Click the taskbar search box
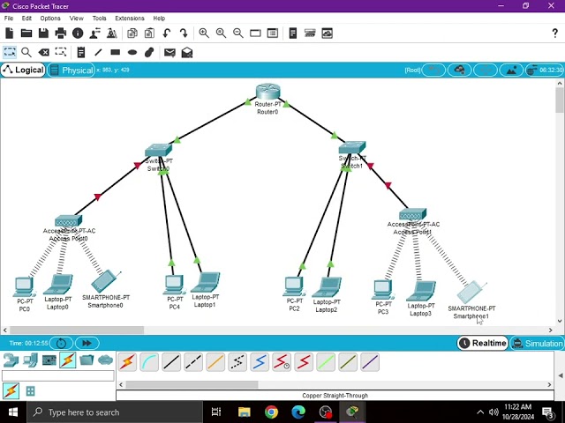565x423 pixels. coord(115,412)
